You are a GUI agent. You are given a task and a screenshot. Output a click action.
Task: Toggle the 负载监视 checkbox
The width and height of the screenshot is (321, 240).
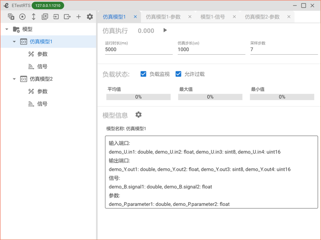[x=143, y=74]
